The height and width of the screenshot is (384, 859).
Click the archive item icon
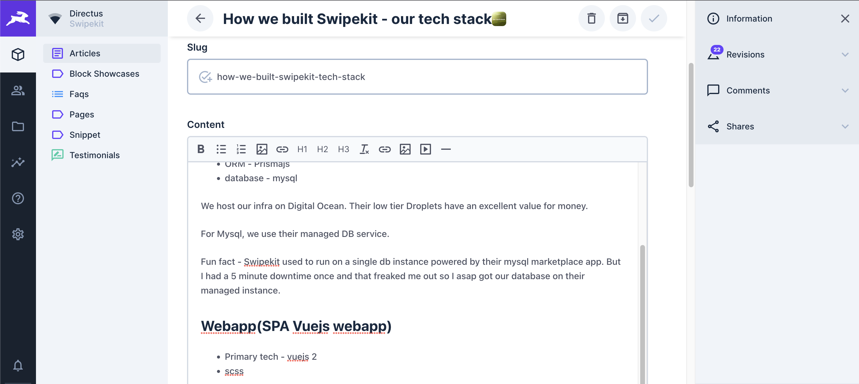(623, 18)
